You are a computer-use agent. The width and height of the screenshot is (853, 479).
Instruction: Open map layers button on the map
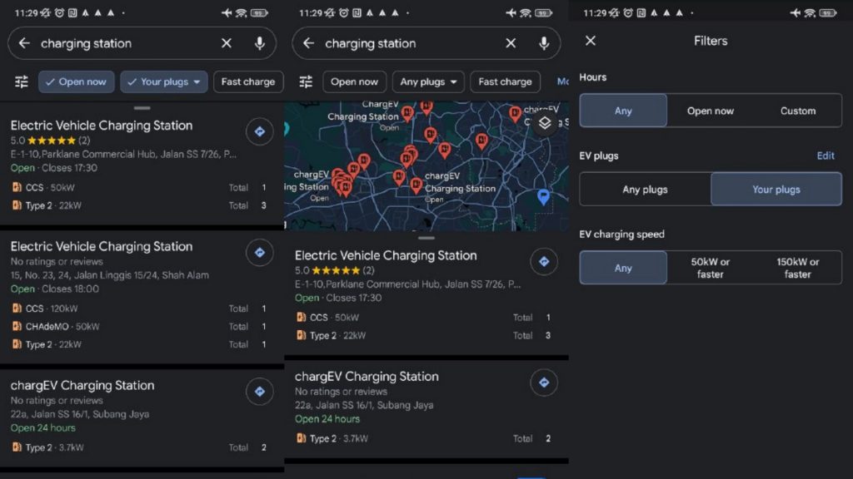tap(545, 123)
